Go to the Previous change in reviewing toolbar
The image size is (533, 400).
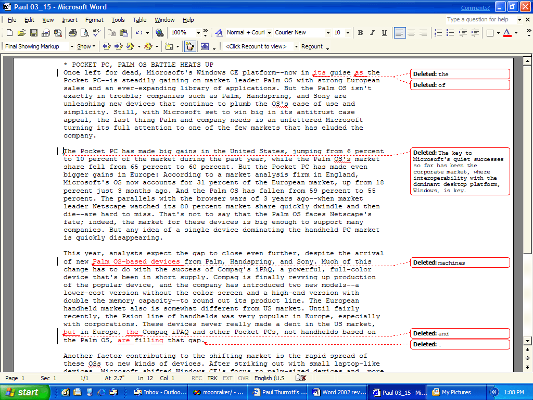(x=107, y=46)
